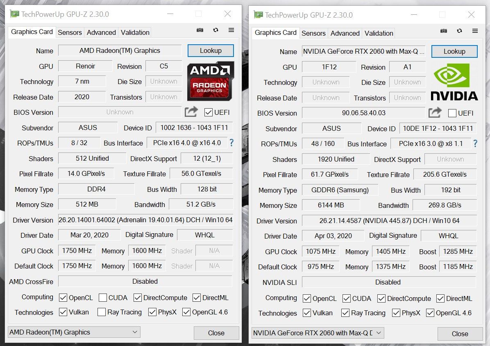Switch to Sensors tab in NVIDIA window
490x346 pixels.
pos(313,33)
